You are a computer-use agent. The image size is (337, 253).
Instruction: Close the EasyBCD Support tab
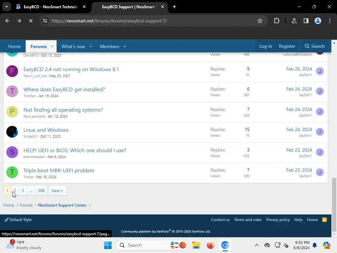[163, 7]
